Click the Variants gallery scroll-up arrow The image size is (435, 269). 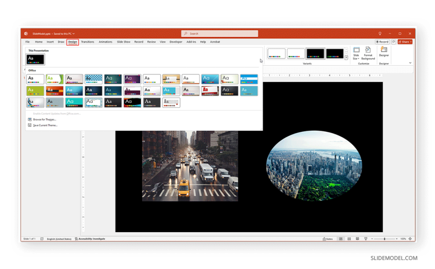[x=346, y=49]
